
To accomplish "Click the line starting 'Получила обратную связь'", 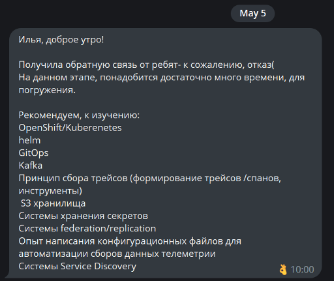I will click(x=146, y=65).
